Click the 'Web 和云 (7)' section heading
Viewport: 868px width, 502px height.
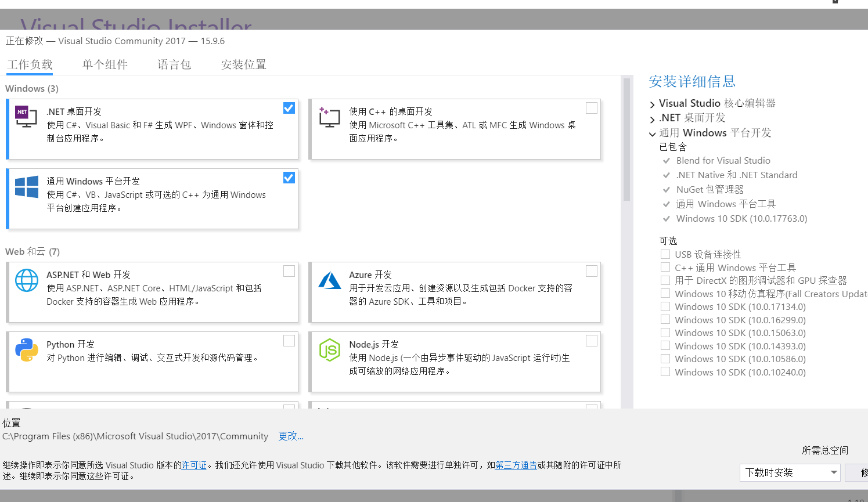coord(33,252)
